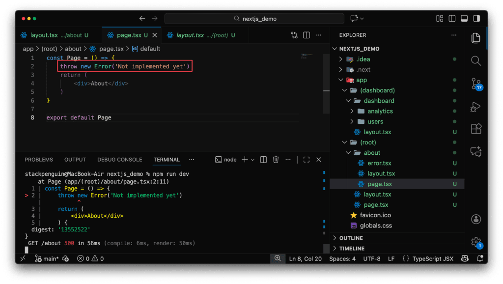Kill terminal using the trash icon
Viewport: 503px width, 284px height.
(x=276, y=160)
